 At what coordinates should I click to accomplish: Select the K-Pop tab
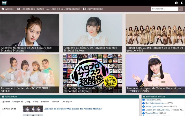click(x=35, y=102)
